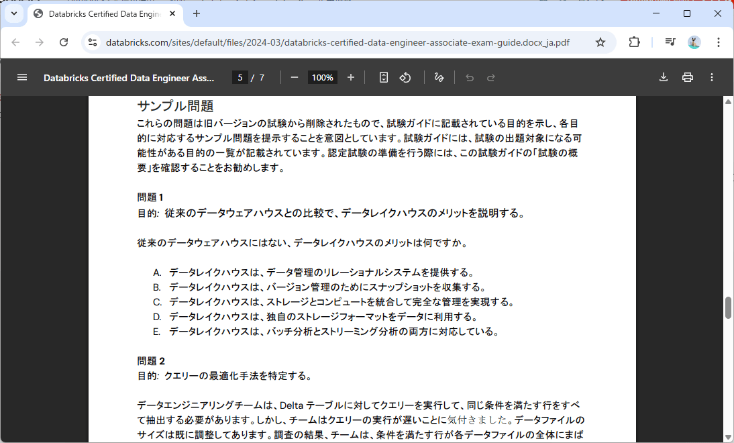Image resolution: width=734 pixels, height=443 pixels.
Task: Click the question line '従来のデータウェアハウスにはない…'
Action: 303,242
